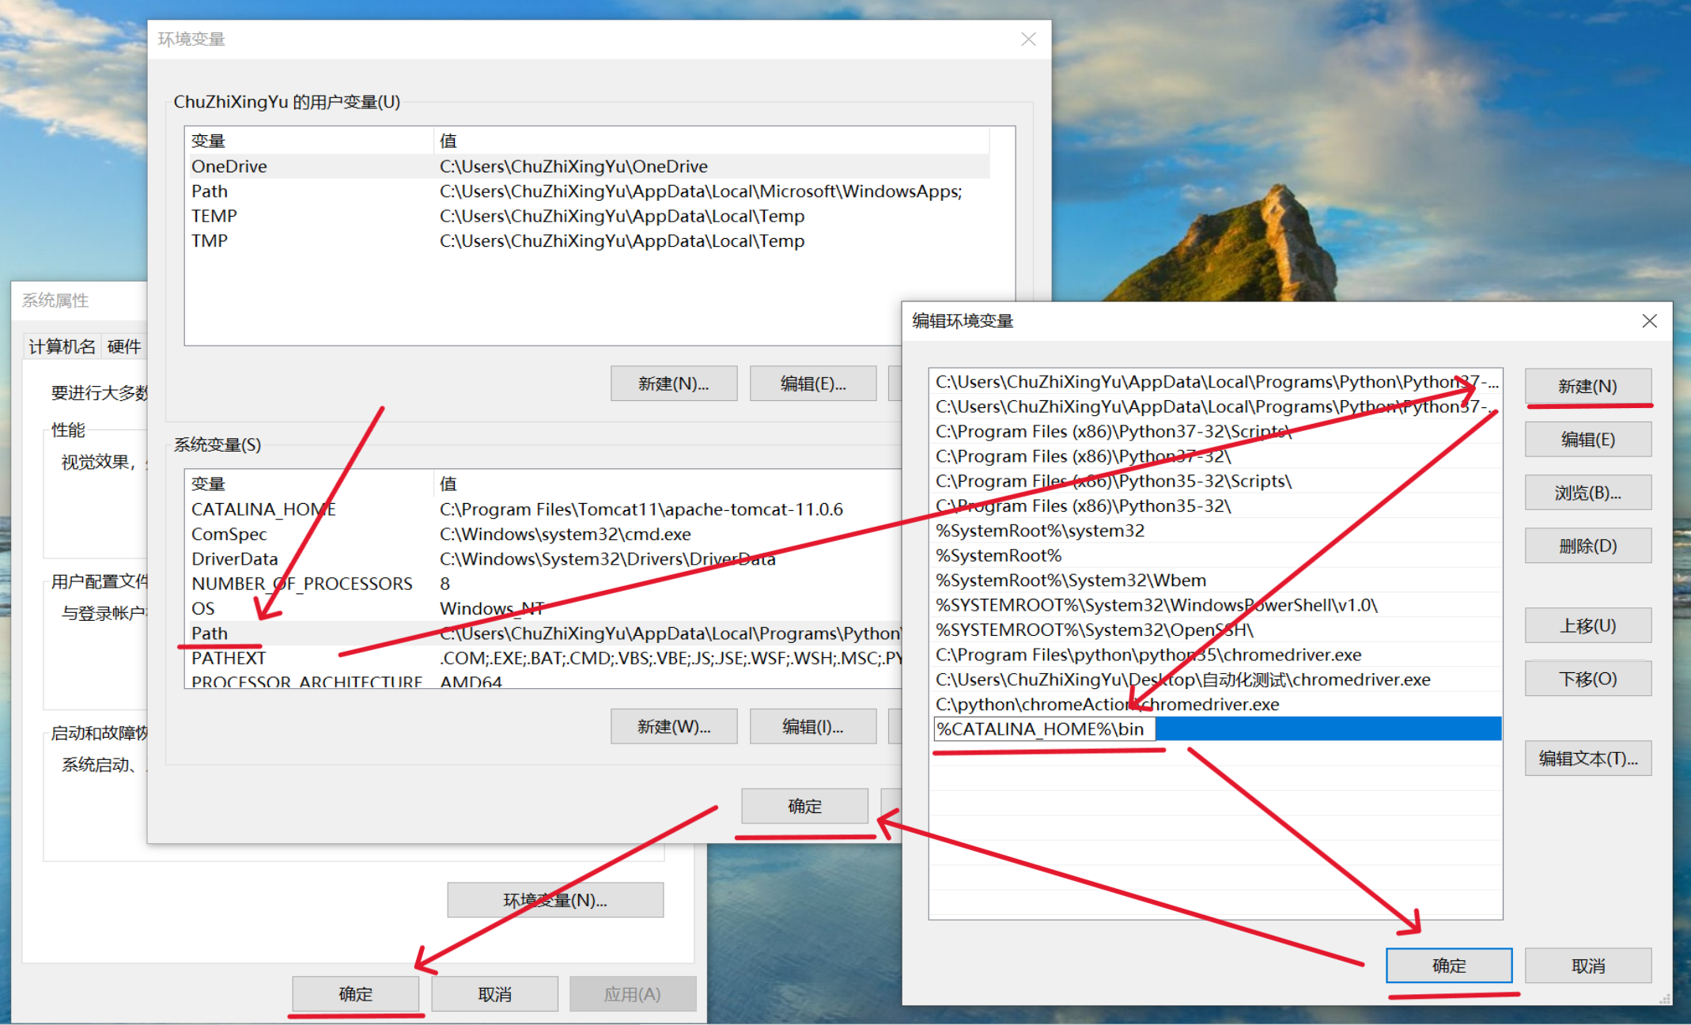Switch to the 计算机名 tab
The width and height of the screenshot is (1691, 1025).
[61, 346]
